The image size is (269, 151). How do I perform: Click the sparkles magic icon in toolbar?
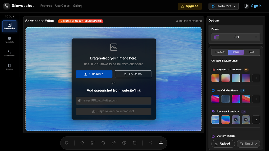(150, 143)
